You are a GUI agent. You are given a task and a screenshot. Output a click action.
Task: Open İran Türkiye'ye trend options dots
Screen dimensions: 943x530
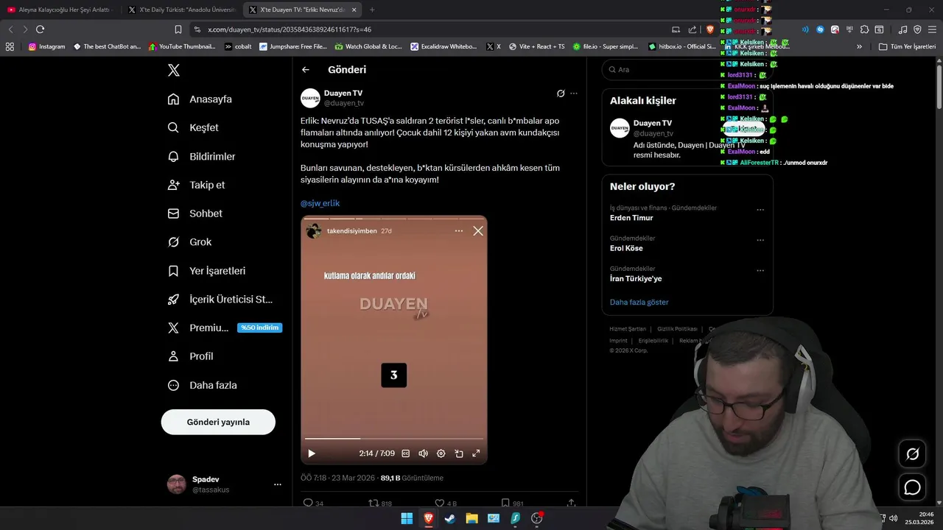pos(760,271)
